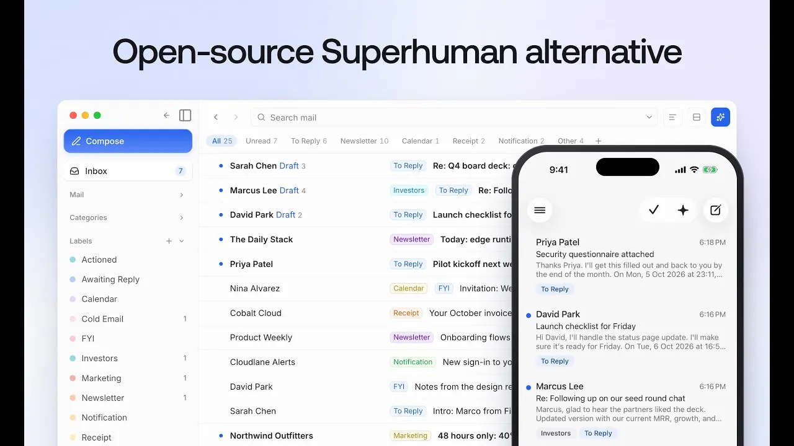
Task: Open the Inbox folder
Action: [x=128, y=171]
